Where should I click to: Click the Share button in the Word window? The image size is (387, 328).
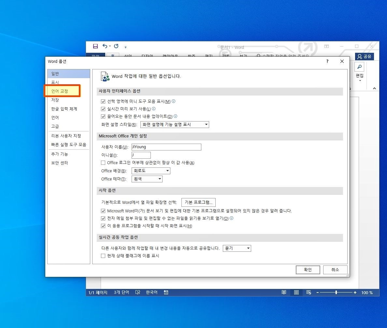365,57
